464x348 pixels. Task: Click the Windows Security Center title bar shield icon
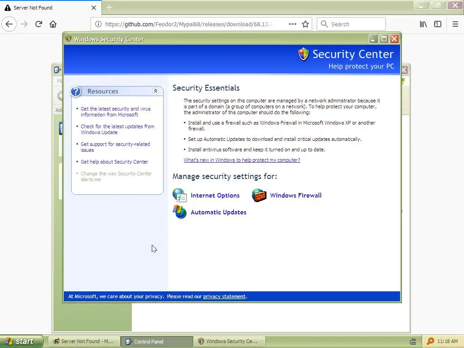tap(68, 39)
